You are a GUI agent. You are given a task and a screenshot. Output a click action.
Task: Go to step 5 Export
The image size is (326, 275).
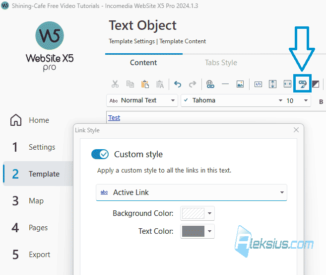(31, 255)
